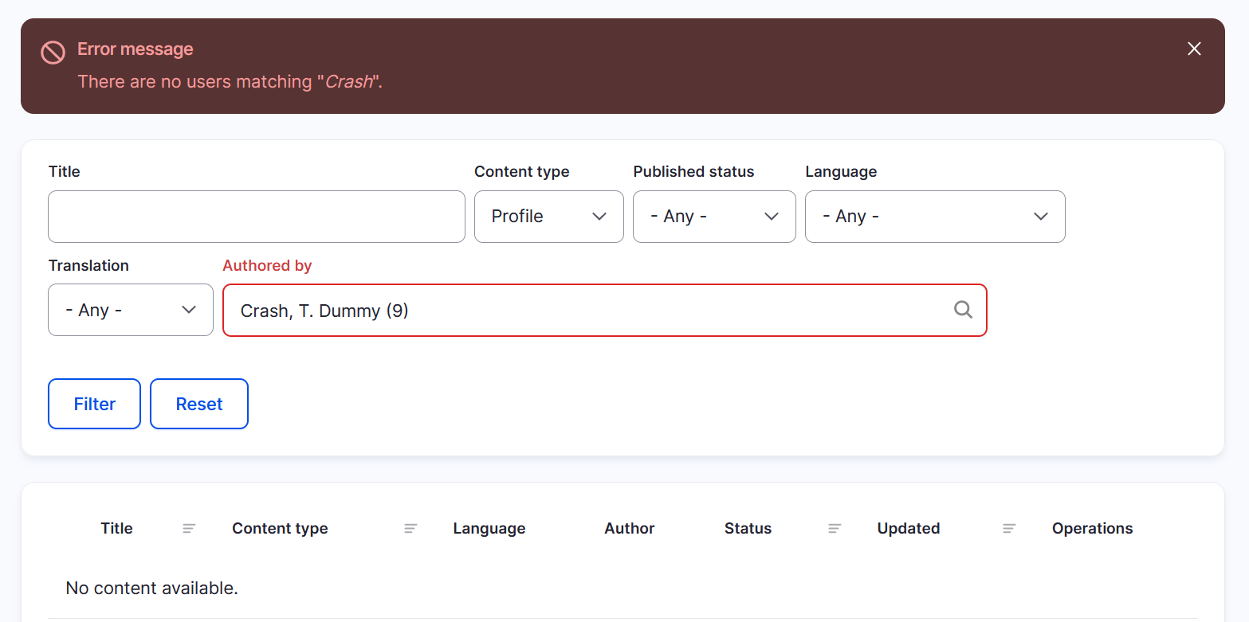Viewport: 1249px width, 622px height.
Task: Click the prohibition icon beside Error message
Action: (x=53, y=52)
